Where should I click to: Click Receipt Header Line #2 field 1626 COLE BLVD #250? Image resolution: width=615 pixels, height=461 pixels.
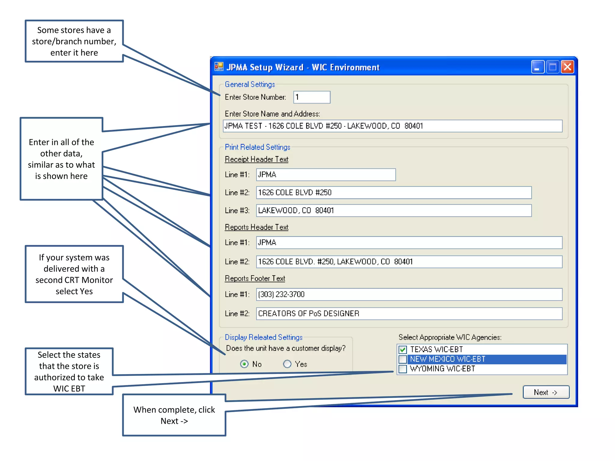pyautogui.click(x=394, y=193)
